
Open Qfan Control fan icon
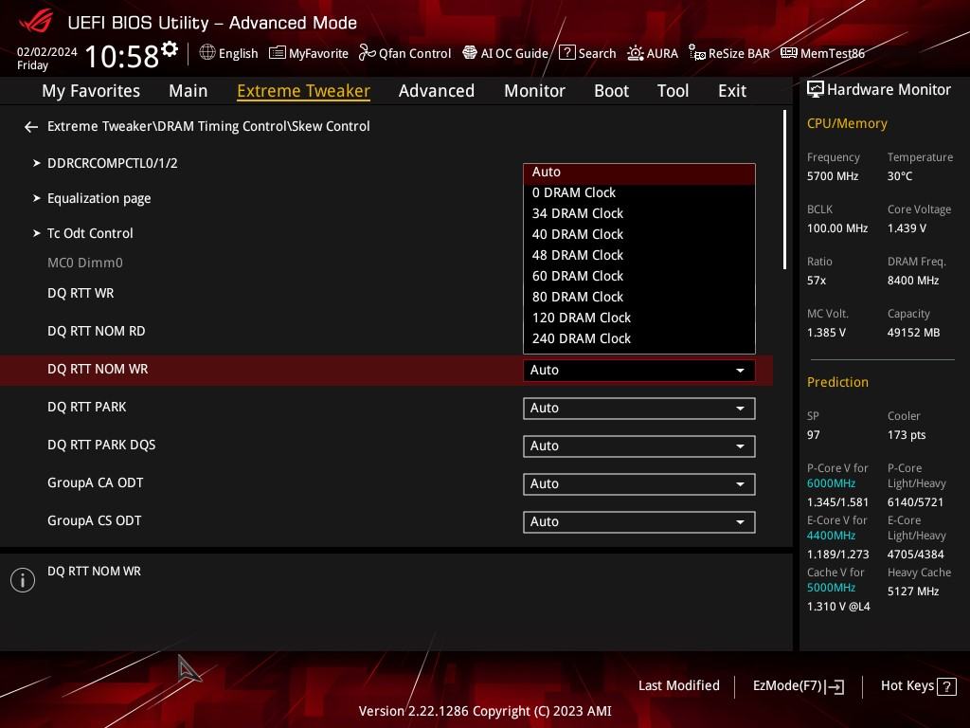(367, 53)
